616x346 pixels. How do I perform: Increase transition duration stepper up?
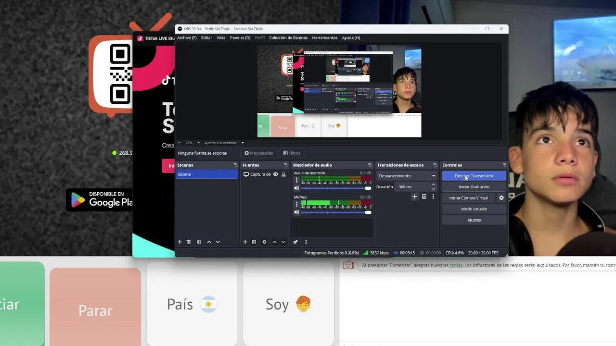point(433,185)
